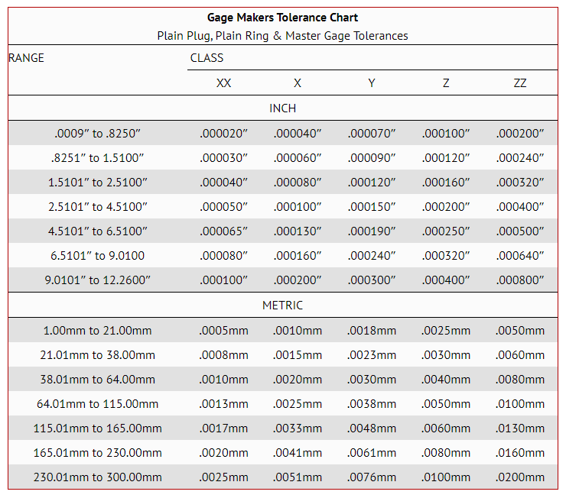This screenshot has width=566, height=498.
Task: Select the .000065" tolerance value
Action: point(223,231)
